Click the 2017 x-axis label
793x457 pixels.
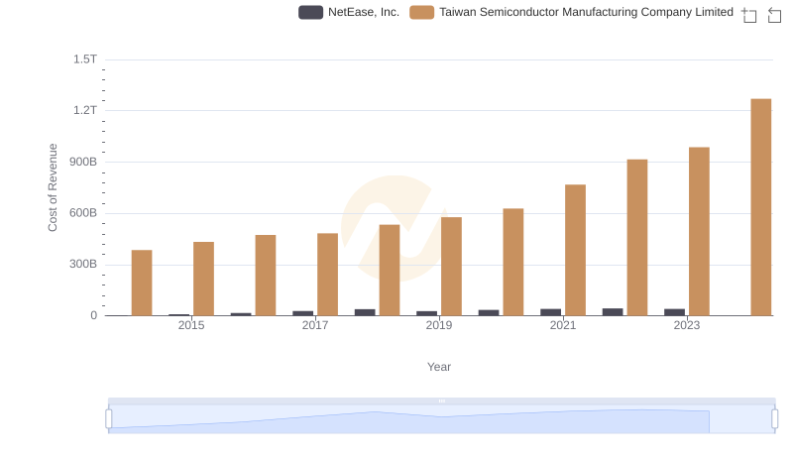tap(315, 325)
